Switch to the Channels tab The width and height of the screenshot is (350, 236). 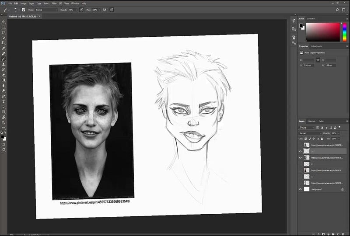[x=311, y=121]
